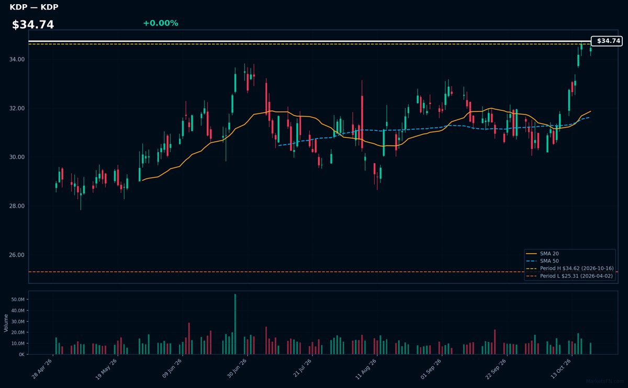
Task: Click the 34.00 price axis label
Action: (x=18, y=60)
